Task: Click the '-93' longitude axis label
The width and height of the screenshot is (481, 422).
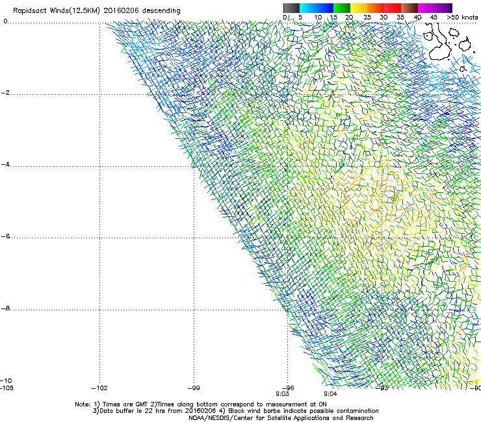Action: tap(382, 388)
